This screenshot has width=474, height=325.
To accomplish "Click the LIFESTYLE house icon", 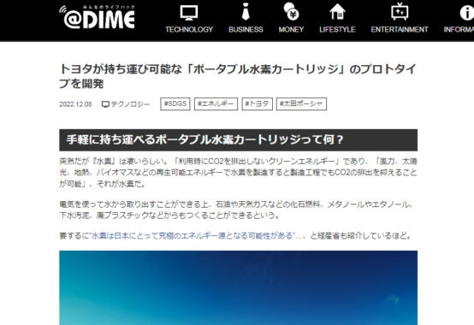I will (x=337, y=12).
